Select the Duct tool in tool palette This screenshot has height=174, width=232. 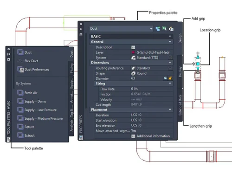[x=25, y=52]
